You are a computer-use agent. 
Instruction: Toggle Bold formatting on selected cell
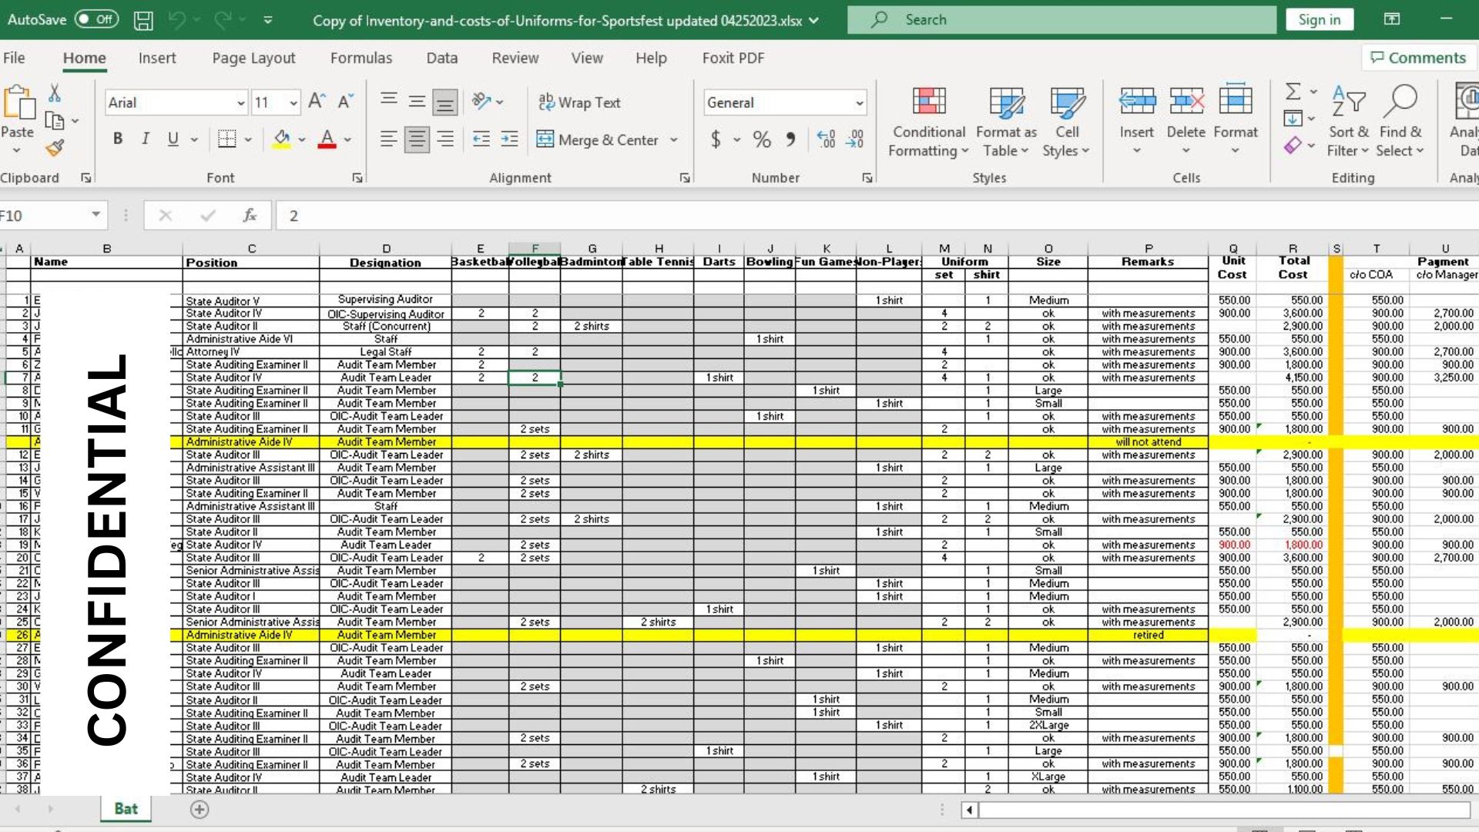point(117,139)
